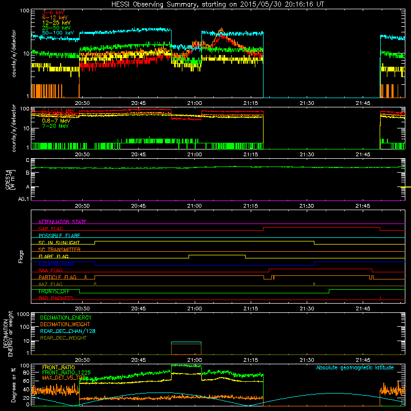Viewport: 411px width, 411px height.
Task: Click the 7-20 MeV legend label
Action: click(x=55, y=126)
